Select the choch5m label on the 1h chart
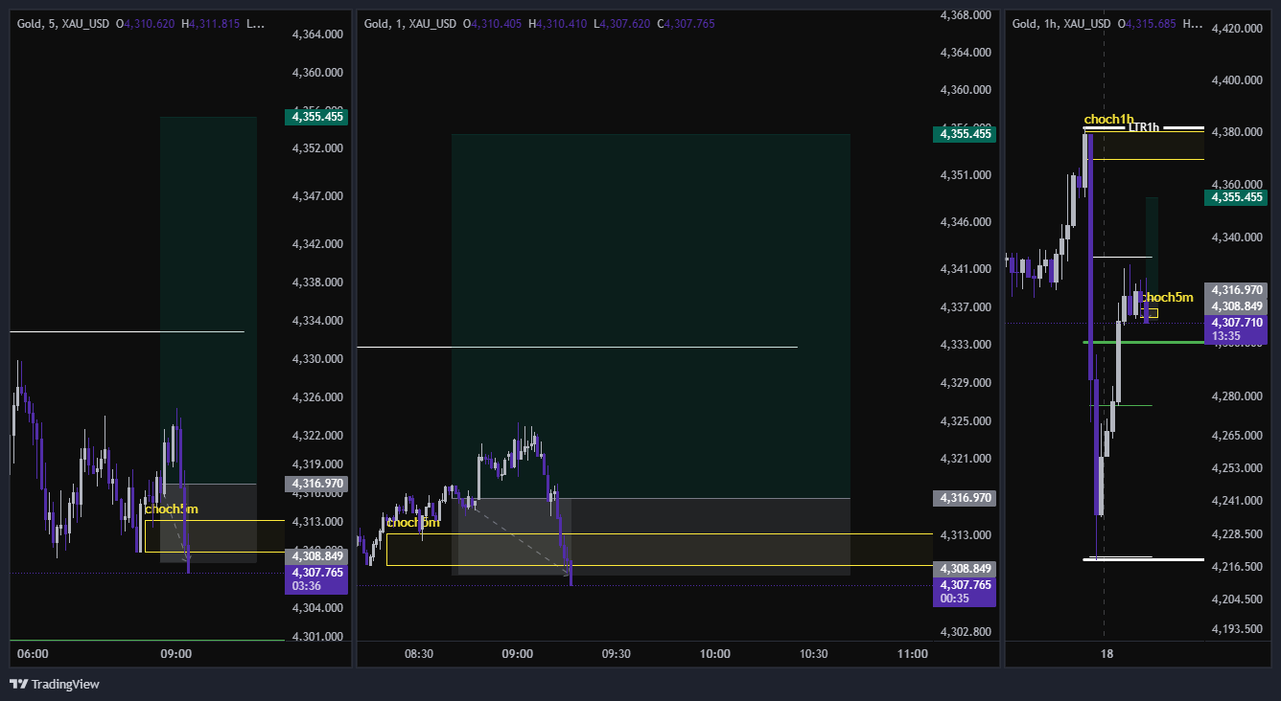The image size is (1281, 701). [1167, 298]
